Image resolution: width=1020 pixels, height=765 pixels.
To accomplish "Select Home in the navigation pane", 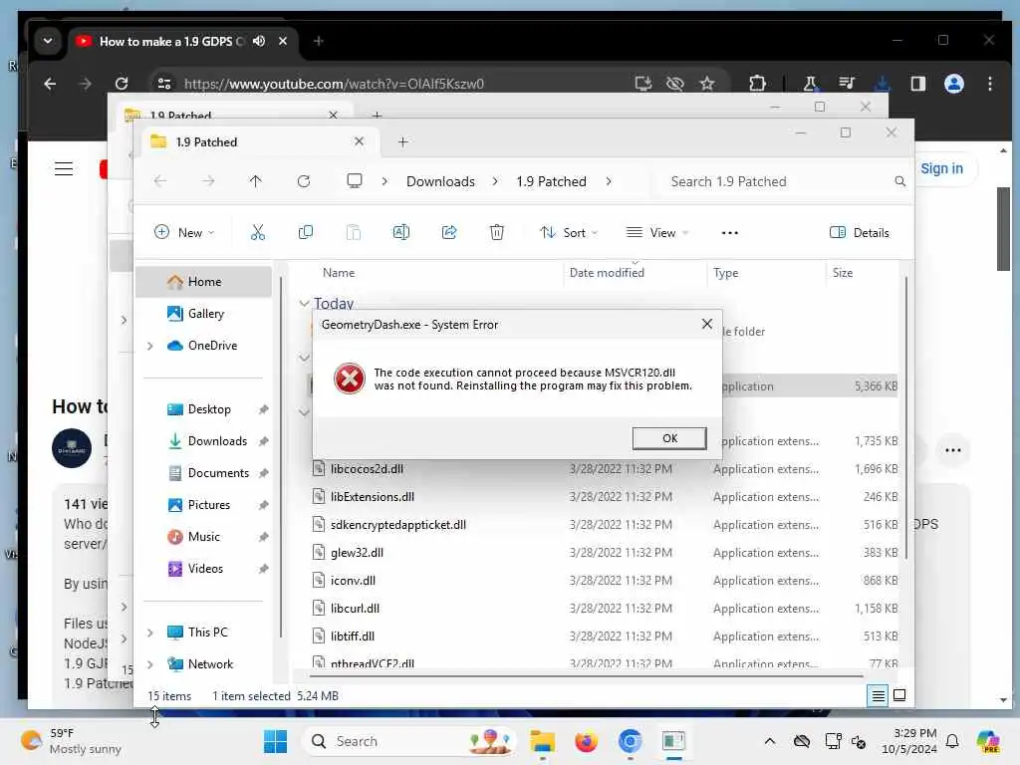I will click(x=203, y=282).
